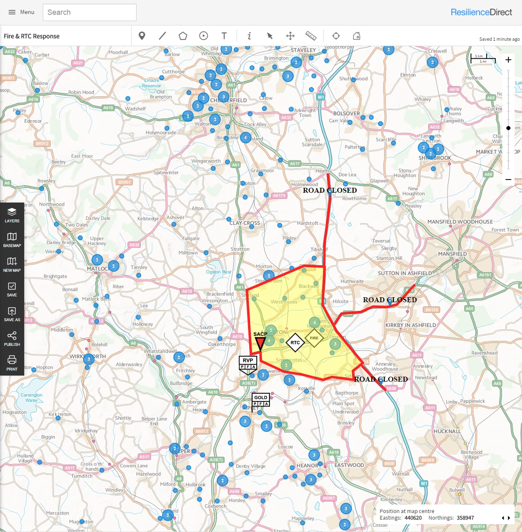Click the Save sidebar button

tap(12, 289)
